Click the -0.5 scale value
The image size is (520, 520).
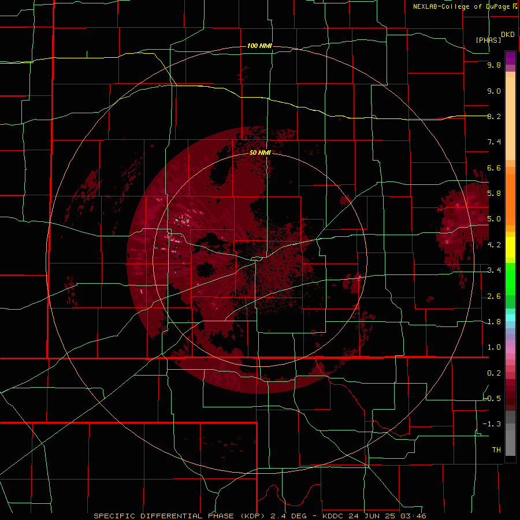(492, 398)
